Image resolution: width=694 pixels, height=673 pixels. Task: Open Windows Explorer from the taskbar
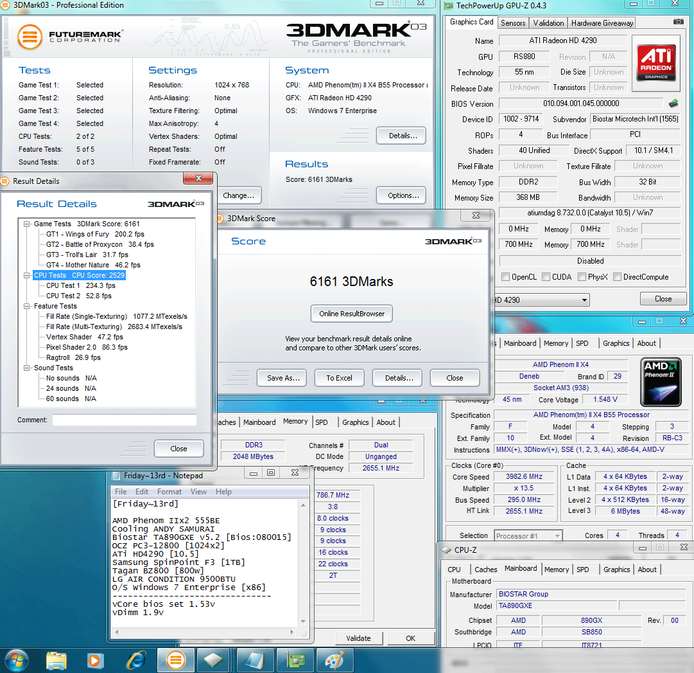tap(56, 661)
